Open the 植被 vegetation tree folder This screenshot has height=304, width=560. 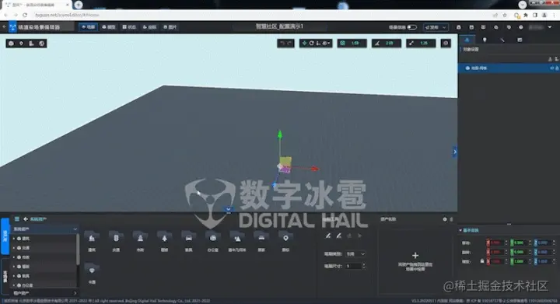pos(165,241)
